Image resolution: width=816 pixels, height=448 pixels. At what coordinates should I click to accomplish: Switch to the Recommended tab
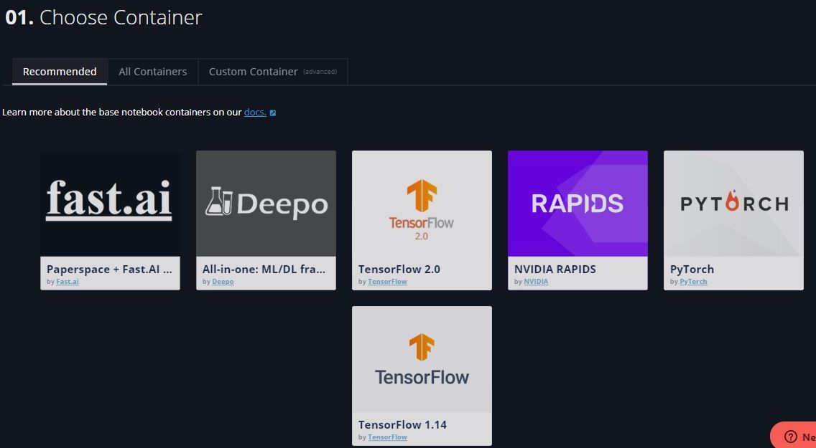(x=60, y=72)
